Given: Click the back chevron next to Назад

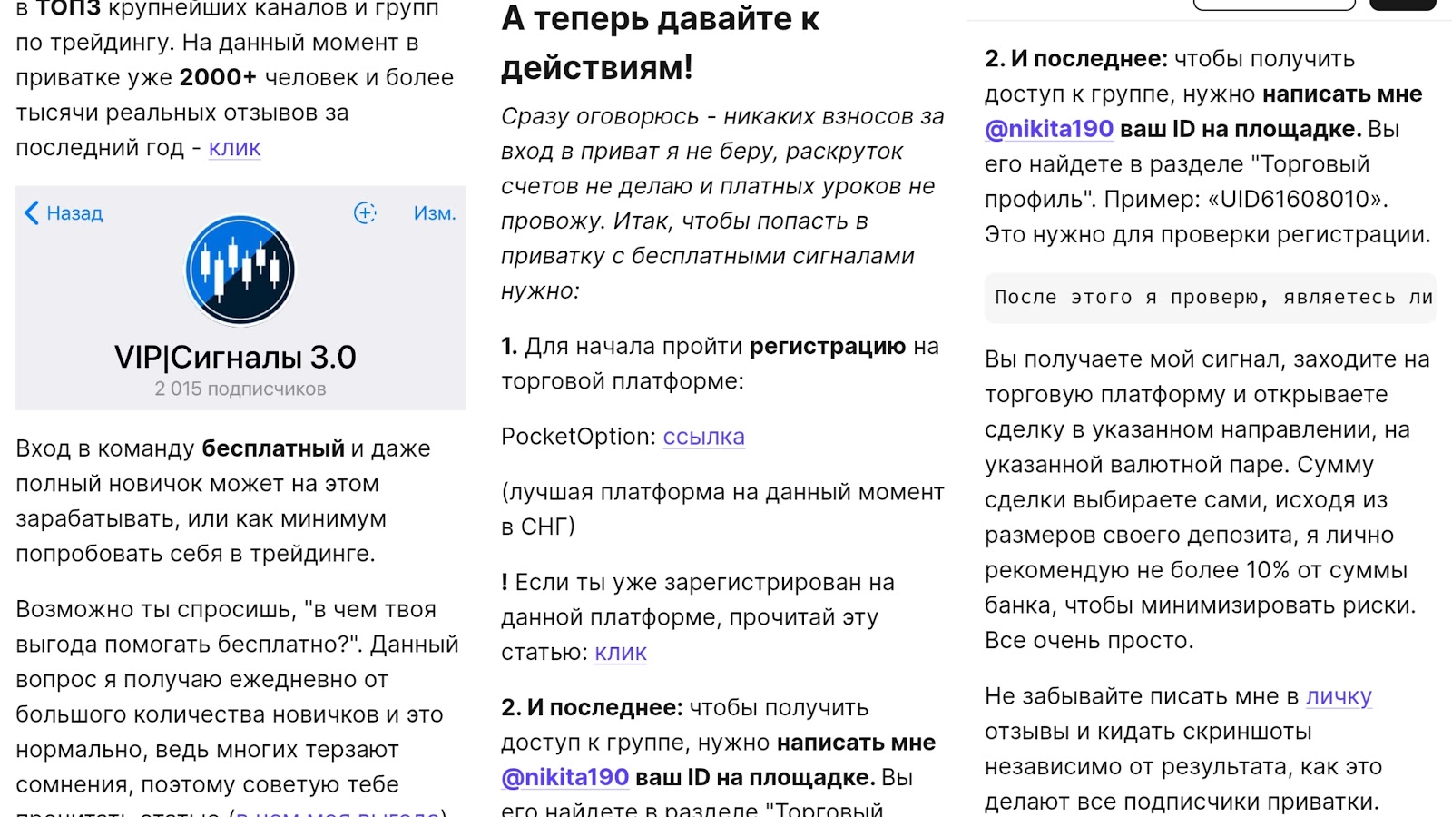Looking at the screenshot, I should coord(32,213).
